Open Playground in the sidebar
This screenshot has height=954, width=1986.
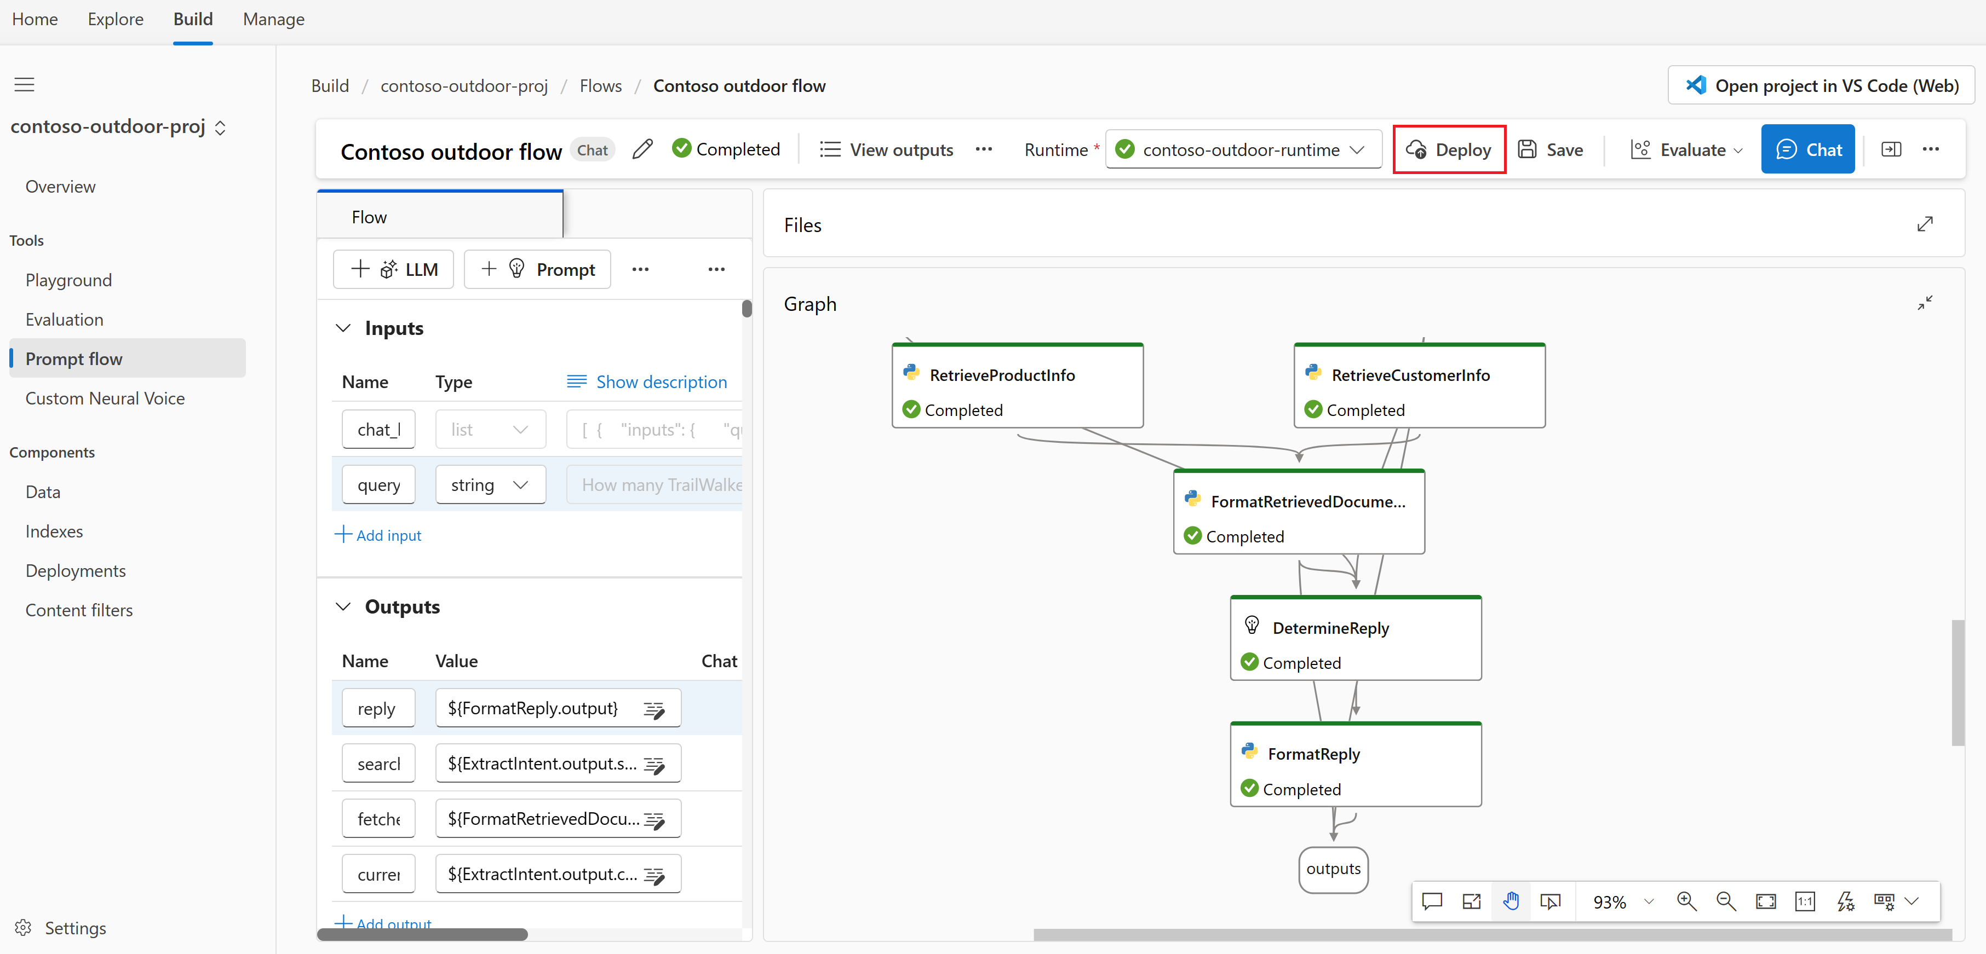tap(68, 280)
